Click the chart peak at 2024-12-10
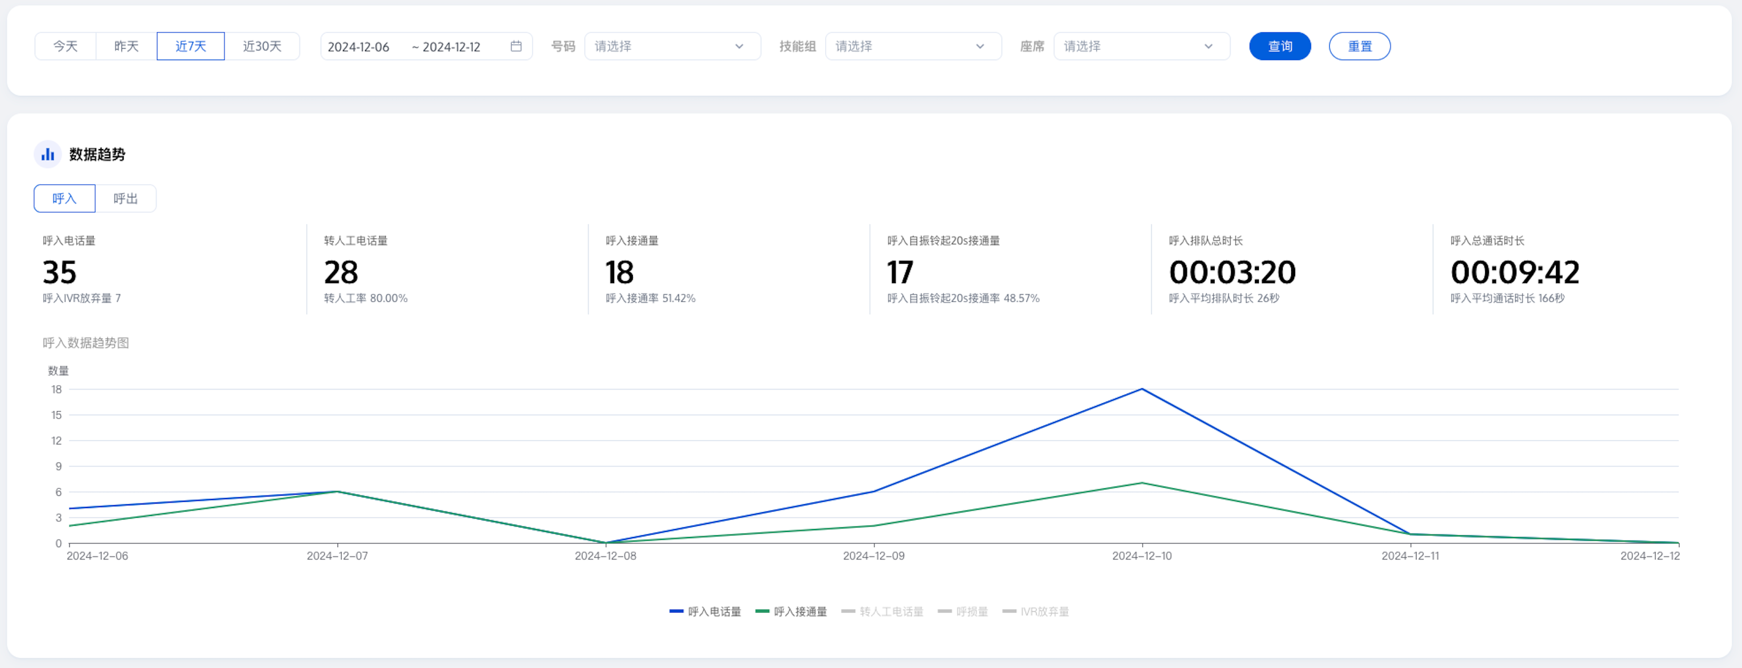1742x668 pixels. 1141,389
